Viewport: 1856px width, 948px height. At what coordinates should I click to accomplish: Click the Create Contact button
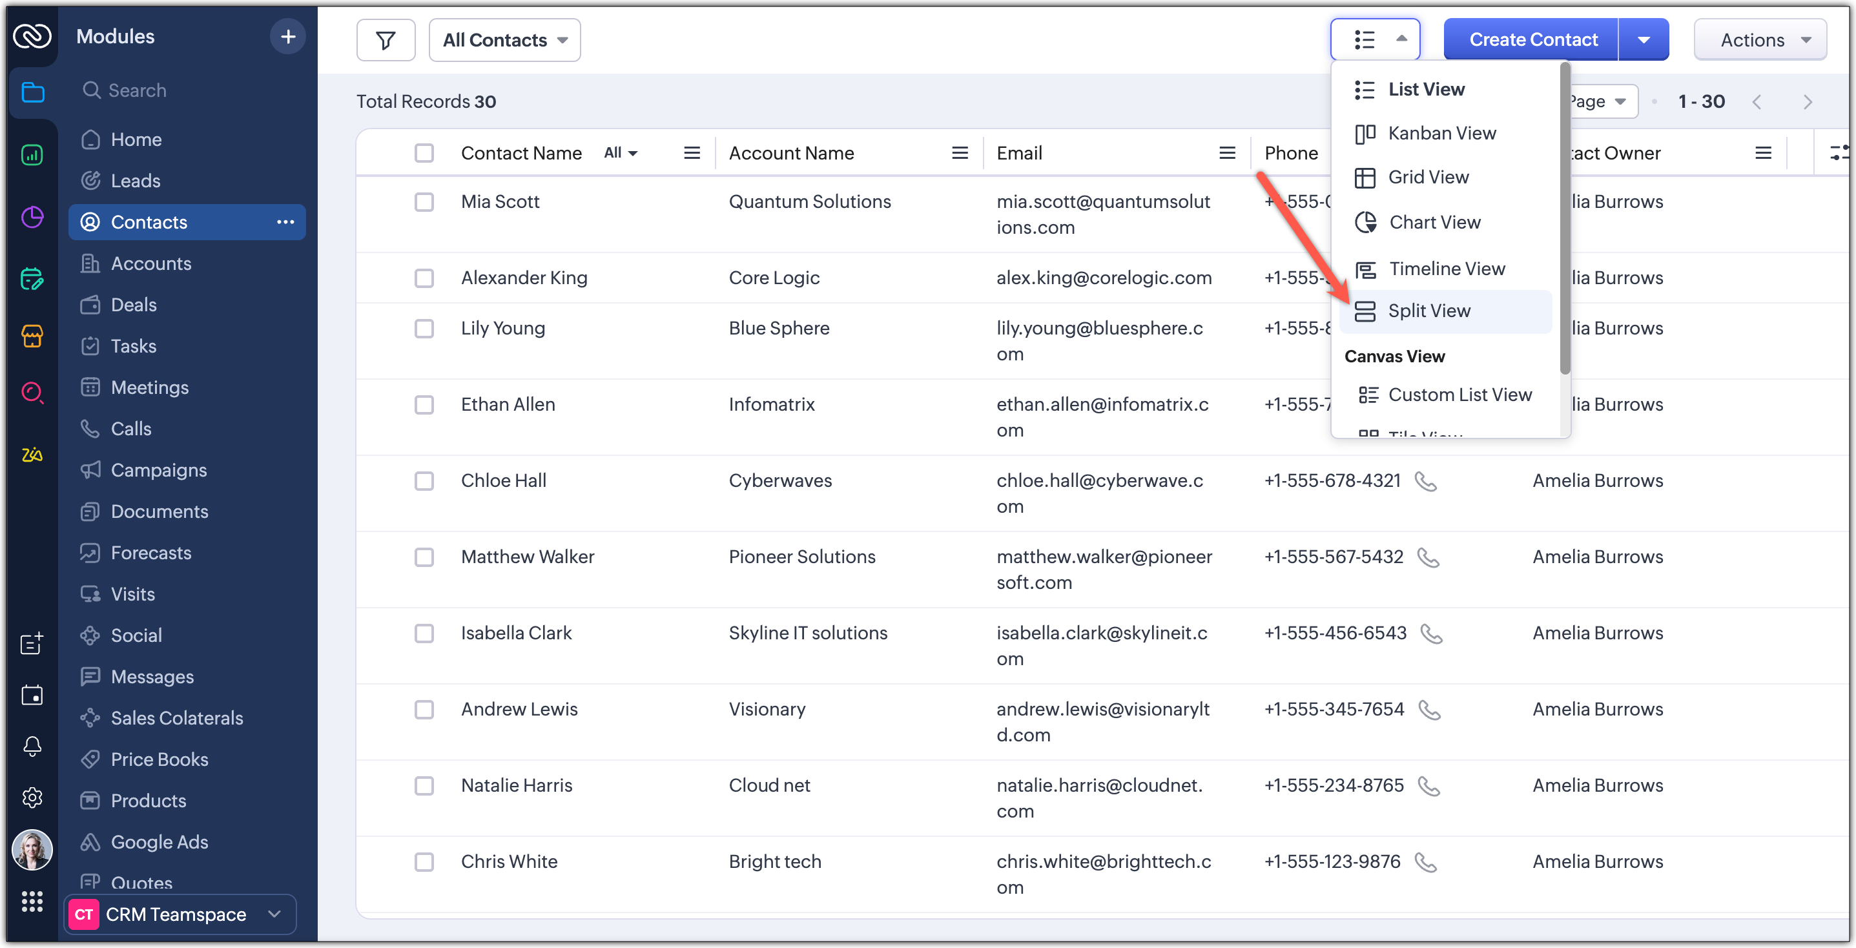pos(1532,39)
